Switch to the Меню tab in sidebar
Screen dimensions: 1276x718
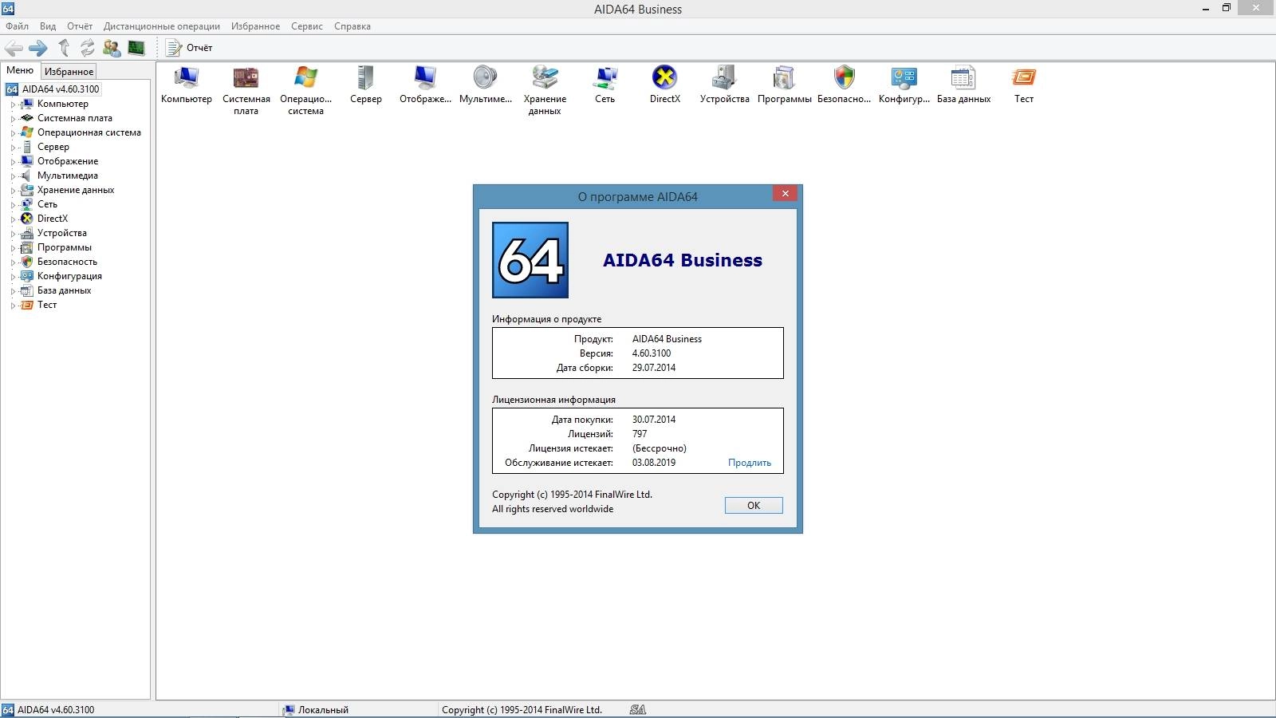tap(20, 70)
